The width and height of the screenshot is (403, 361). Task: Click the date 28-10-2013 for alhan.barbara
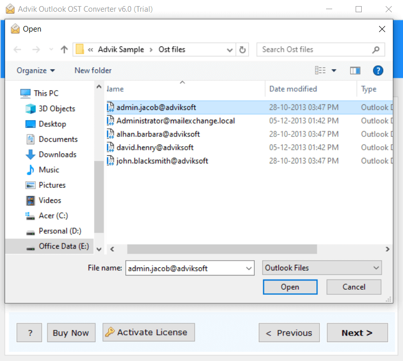tap(304, 134)
